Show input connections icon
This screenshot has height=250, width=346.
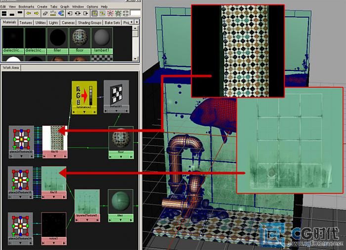70,13
